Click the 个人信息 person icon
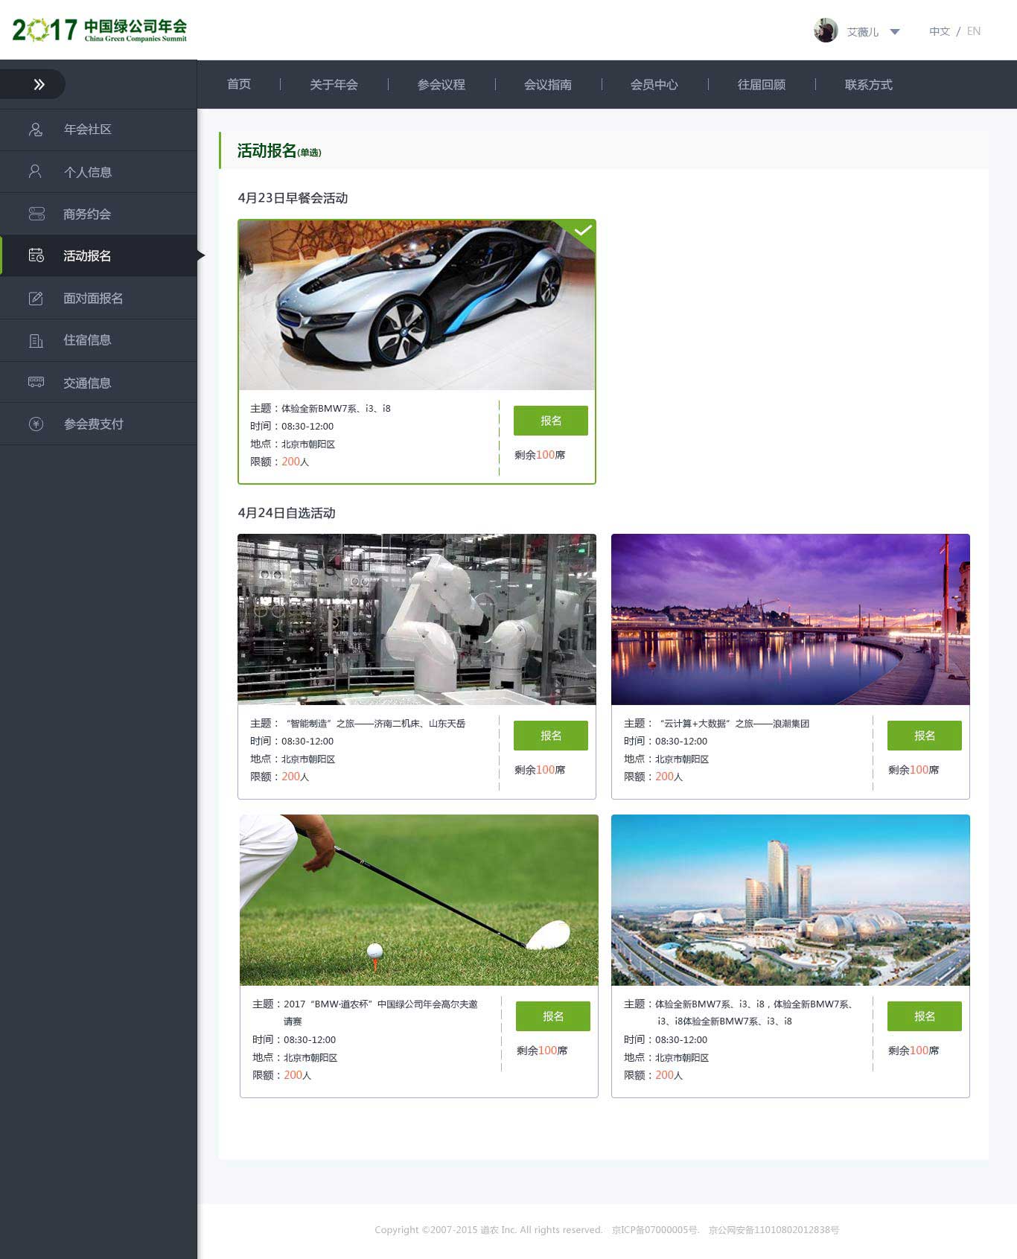This screenshot has height=1259, width=1017. (x=35, y=172)
